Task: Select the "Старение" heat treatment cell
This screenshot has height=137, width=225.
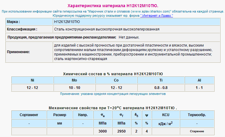Action: tap(197, 131)
